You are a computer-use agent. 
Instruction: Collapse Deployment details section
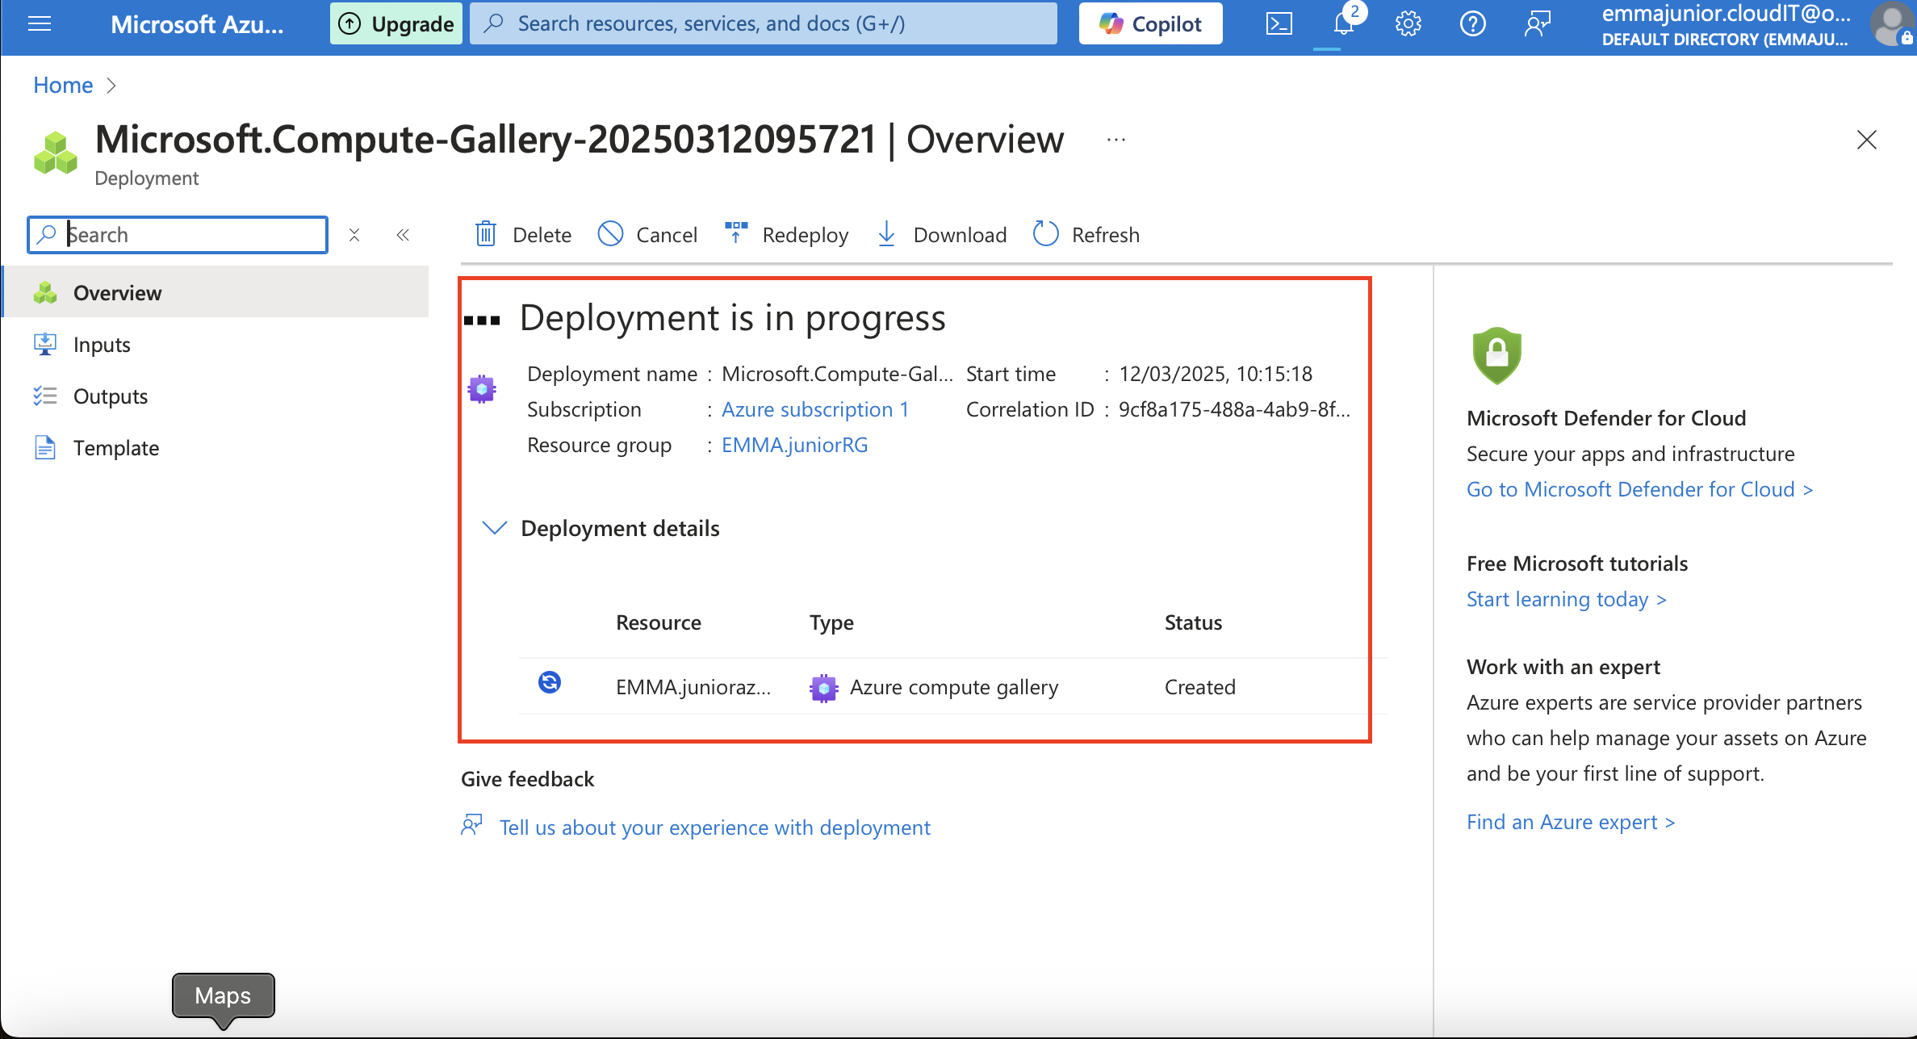click(x=494, y=528)
